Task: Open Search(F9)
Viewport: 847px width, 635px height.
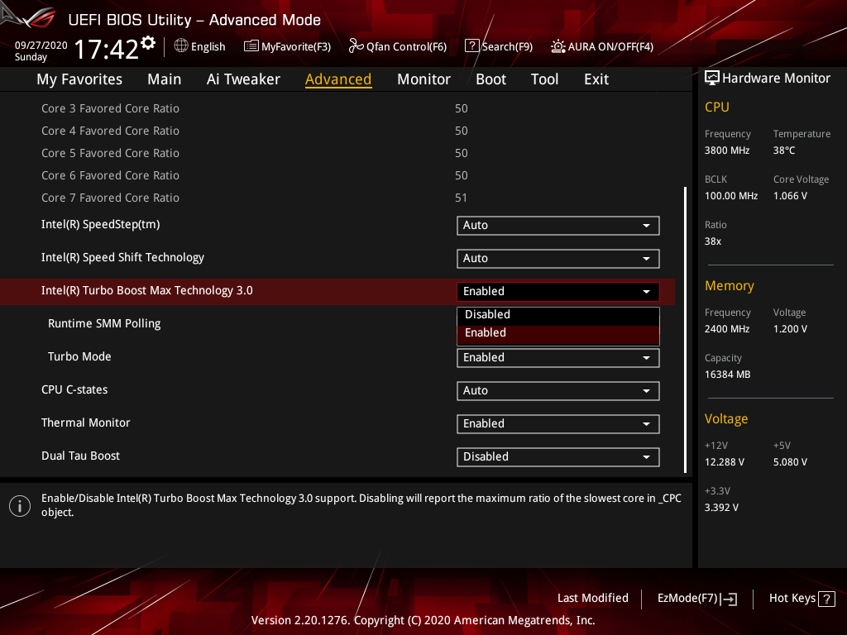Action: tap(499, 46)
